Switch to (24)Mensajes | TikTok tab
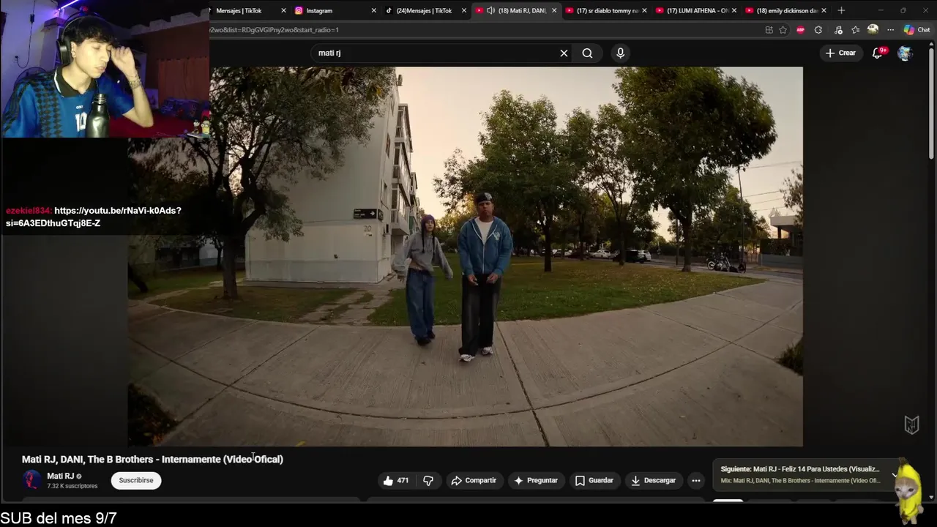 pos(424,10)
